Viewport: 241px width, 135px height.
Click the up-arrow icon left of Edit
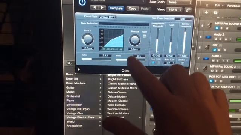coord(207,5)
